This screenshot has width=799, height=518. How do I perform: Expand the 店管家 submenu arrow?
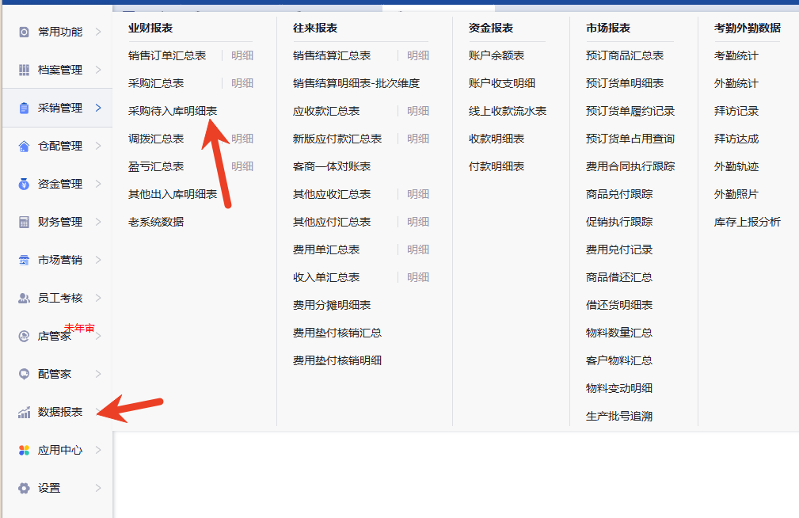click(x=98, y=336)
